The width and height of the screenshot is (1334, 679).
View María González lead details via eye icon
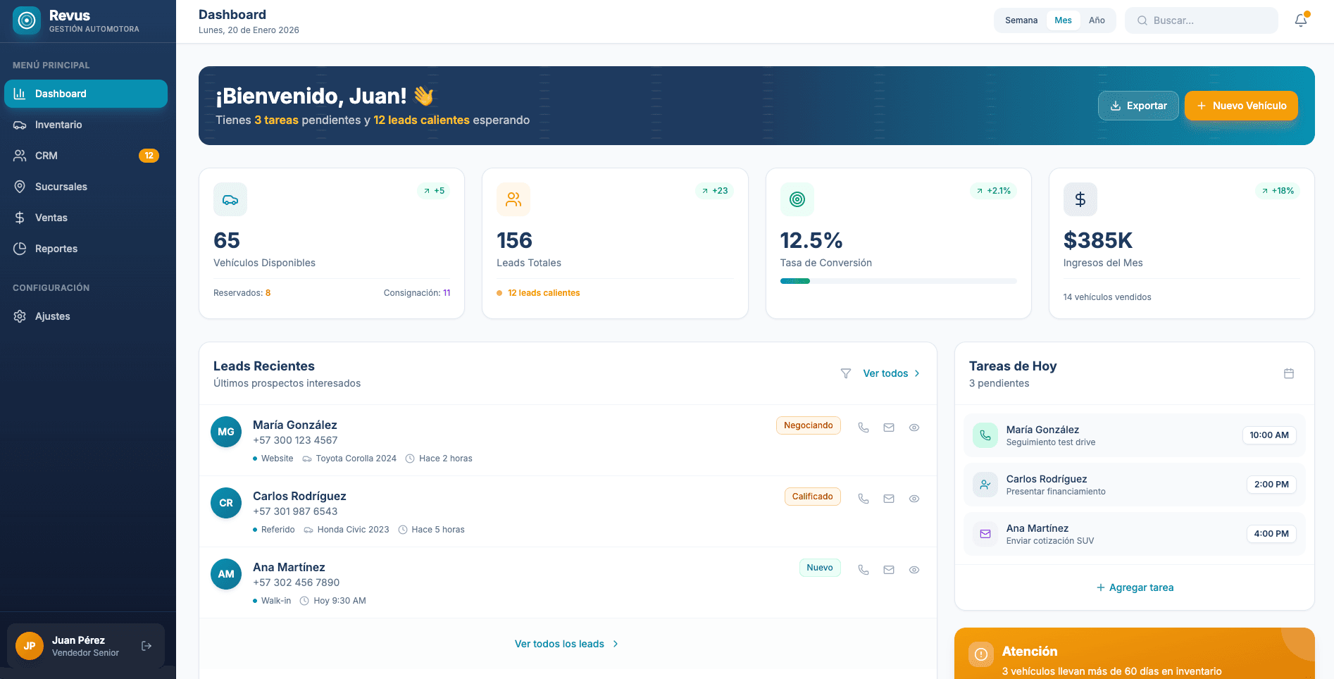[914, 428]
